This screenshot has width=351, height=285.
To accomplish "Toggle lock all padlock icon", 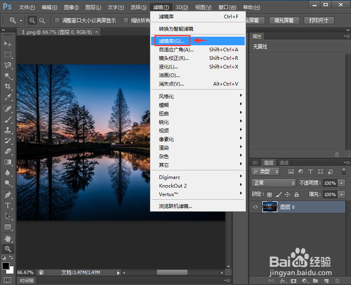I will pyautogui.click(x=297, y=194).
